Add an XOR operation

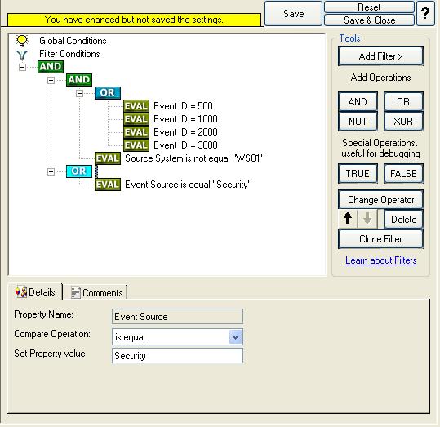click(403, 122)
